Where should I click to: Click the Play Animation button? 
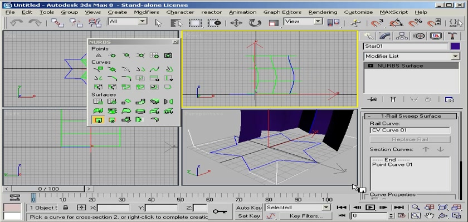pos(370,208)
